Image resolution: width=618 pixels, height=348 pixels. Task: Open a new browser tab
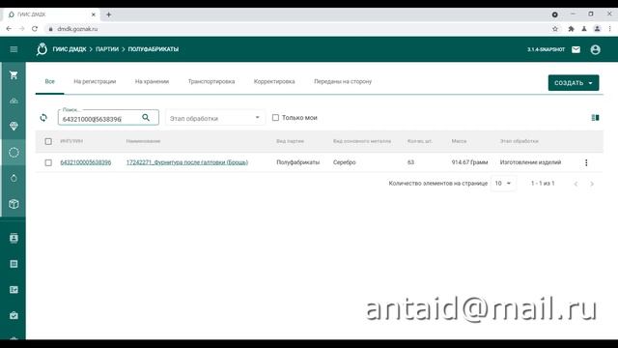108,14
